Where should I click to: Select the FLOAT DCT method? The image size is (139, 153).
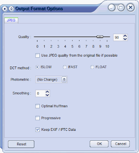click(x=92, y=67)
